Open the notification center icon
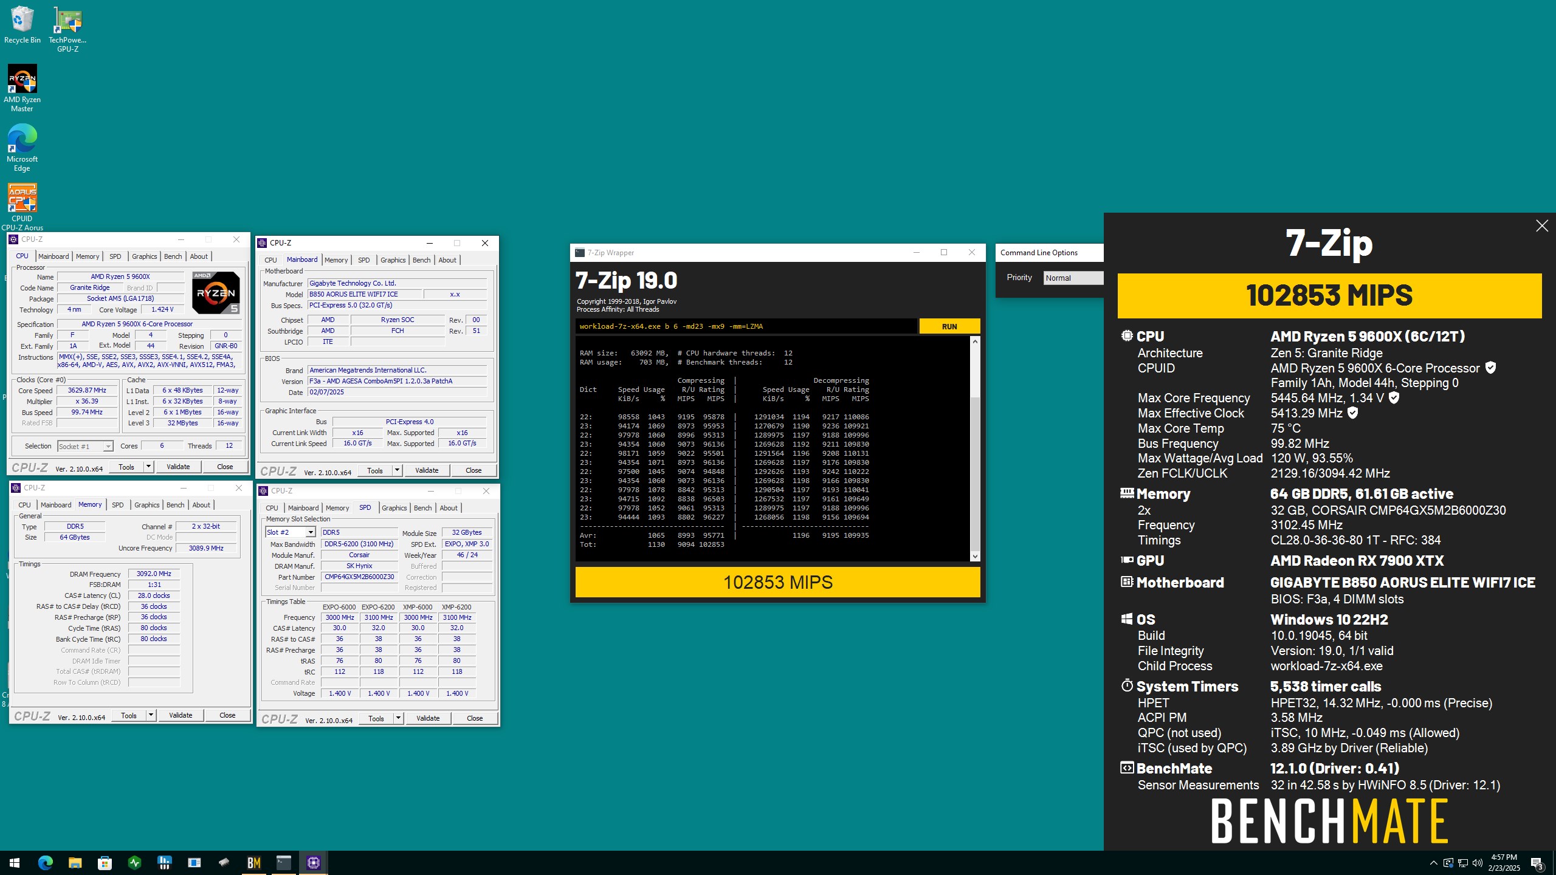Screen dimensions: 1556x875 [x=1537, y=863]
